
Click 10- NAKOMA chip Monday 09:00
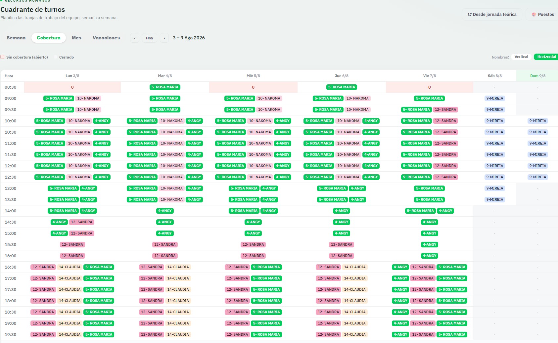pos(88,99)
